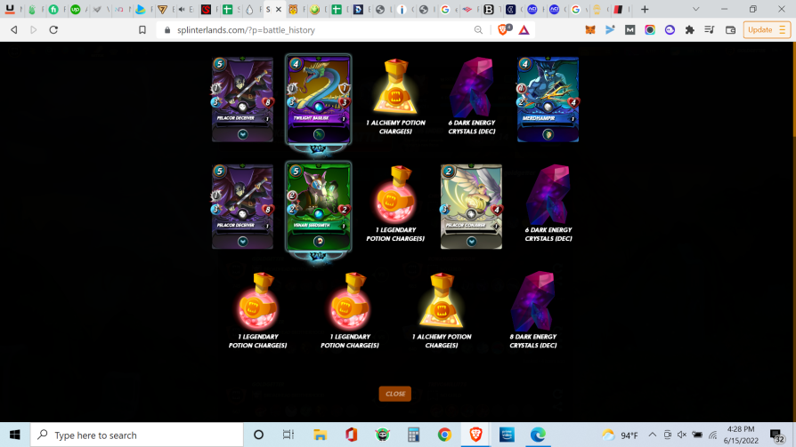Open the page zoom control in address bar

[478, 30]
